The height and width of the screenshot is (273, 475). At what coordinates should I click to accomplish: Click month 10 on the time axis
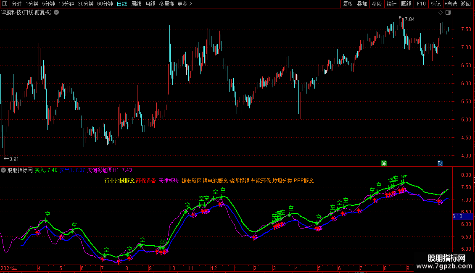tap(172, 268)
